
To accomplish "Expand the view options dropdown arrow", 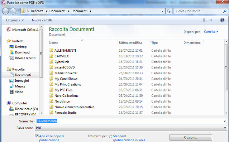I will click(211, 20).
